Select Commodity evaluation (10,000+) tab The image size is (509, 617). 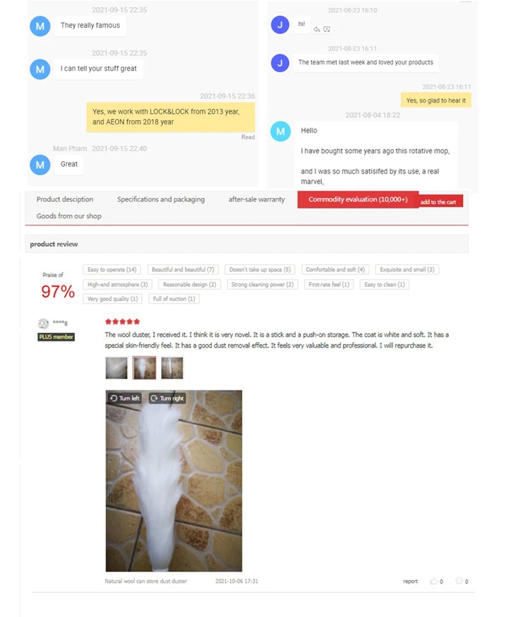pos(358,199)
